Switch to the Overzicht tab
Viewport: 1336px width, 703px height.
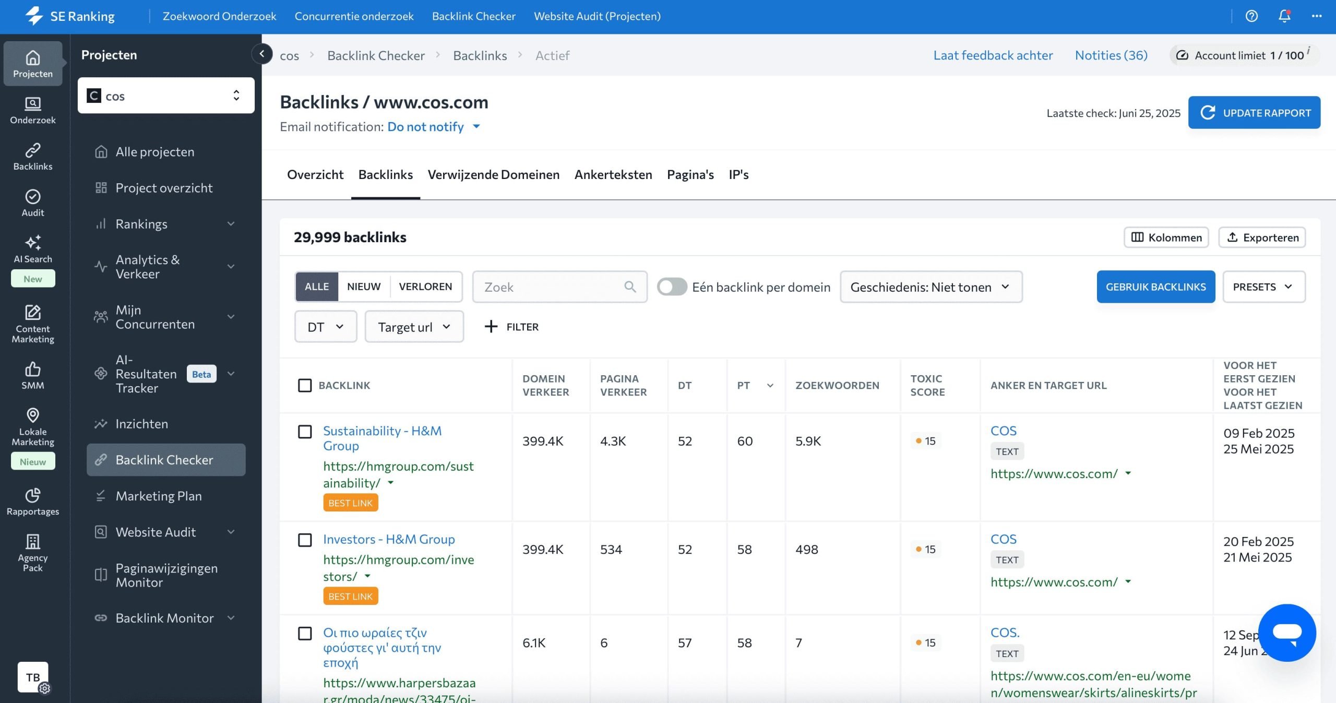coord(315,174)
